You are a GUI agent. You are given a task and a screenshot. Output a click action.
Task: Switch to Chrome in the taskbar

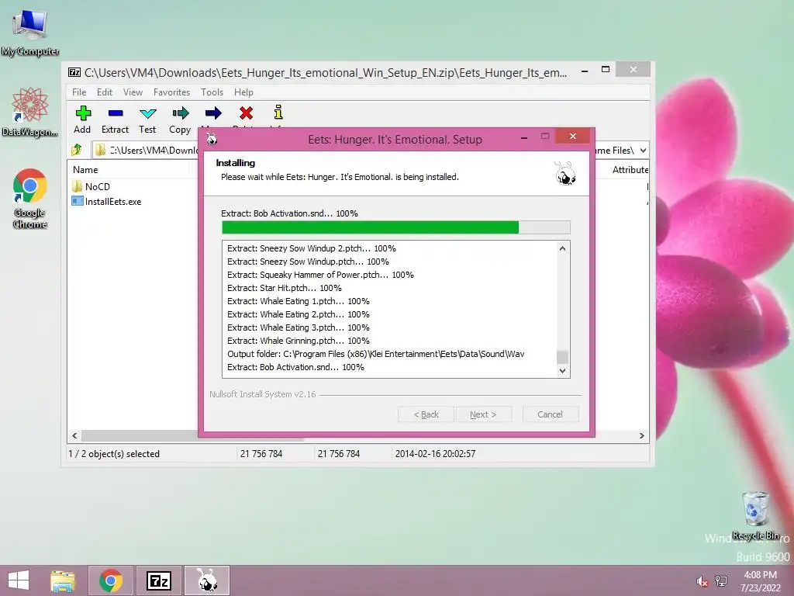point(111,580)
